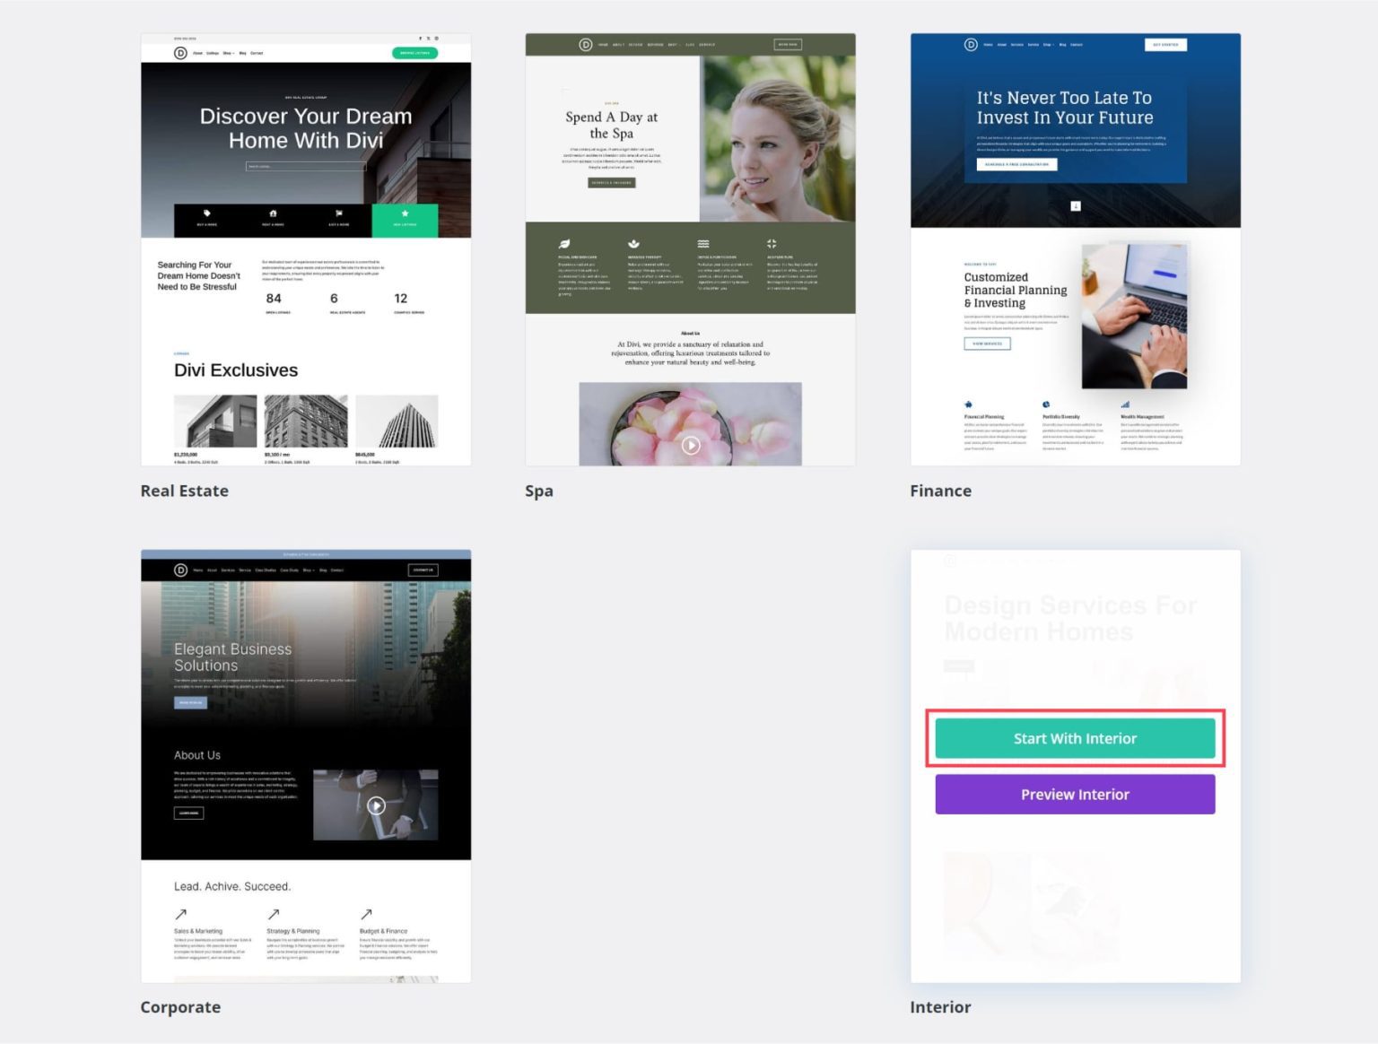The height and width of the screenshot is (1044, 1378).
Task: Click the search field in Real Estate hero
Action: (306, 166)
